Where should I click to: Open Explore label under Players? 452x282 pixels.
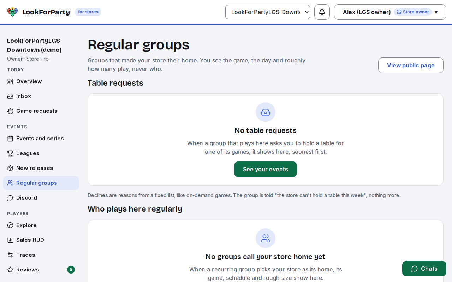tap(26, 225)
